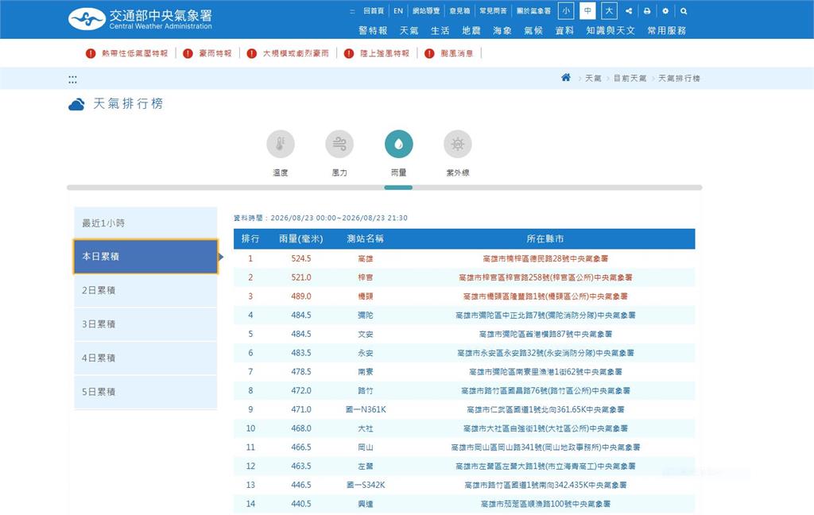
Task: Open the settings gear icon in header
Action: coord(665,11)
